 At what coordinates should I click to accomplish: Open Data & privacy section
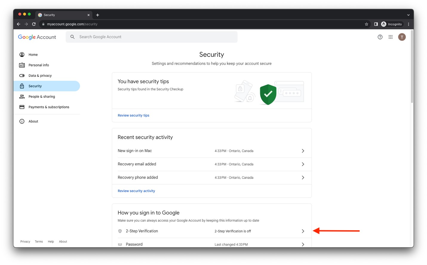[x=47, y=76]
